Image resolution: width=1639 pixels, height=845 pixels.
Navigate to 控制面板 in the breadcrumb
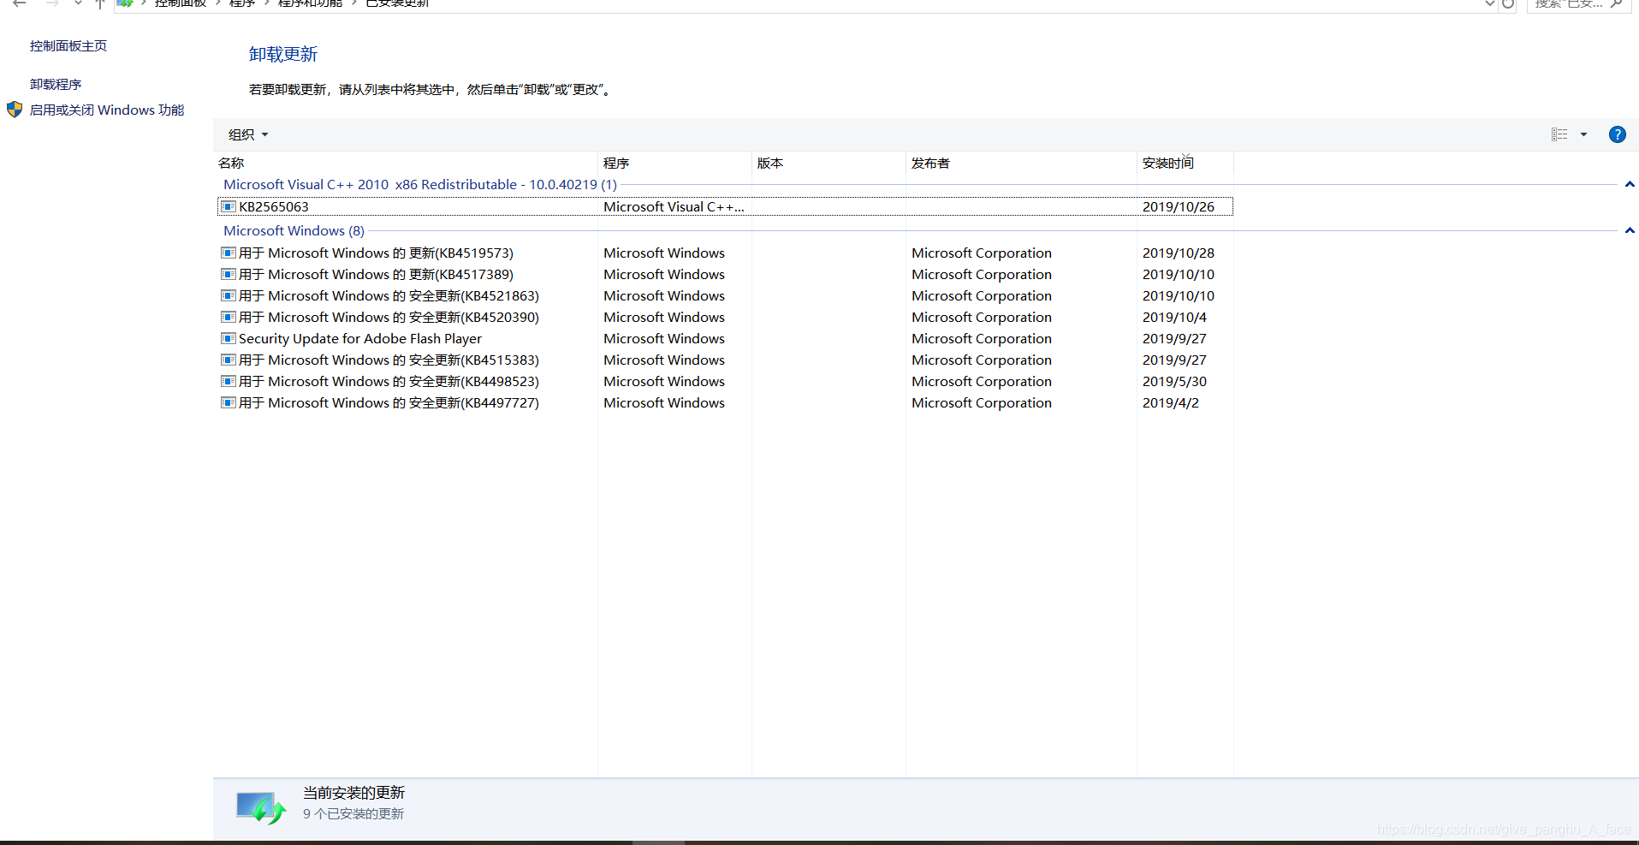point(181,3)
